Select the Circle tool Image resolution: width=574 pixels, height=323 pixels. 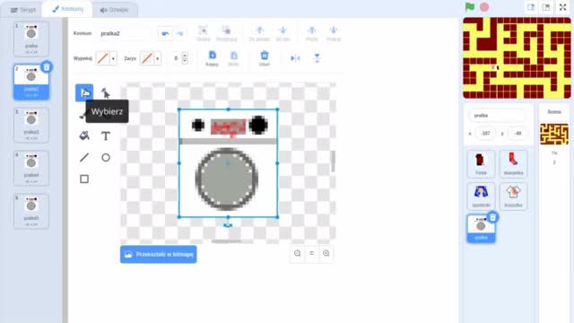(106, 158)
